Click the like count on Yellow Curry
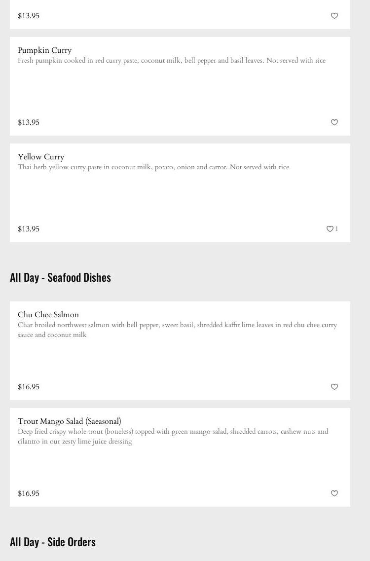 pyautogui.click(x=337, y=229)
